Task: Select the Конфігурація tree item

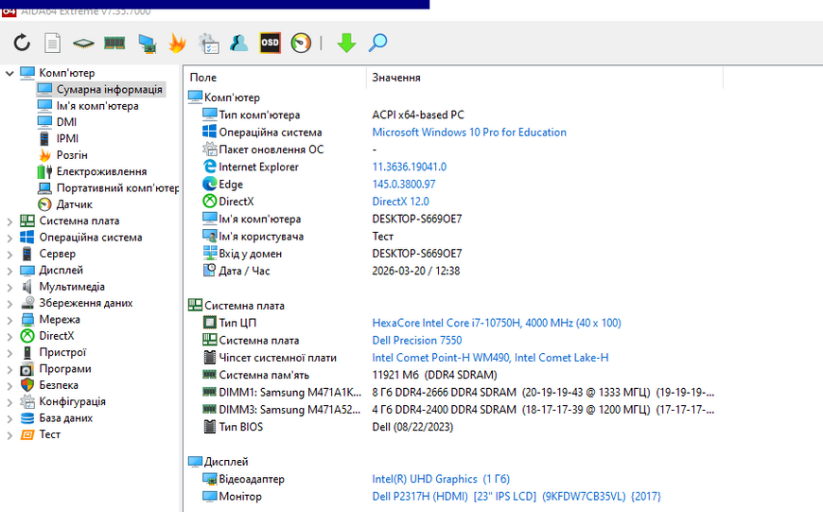Action: point(72,401)
